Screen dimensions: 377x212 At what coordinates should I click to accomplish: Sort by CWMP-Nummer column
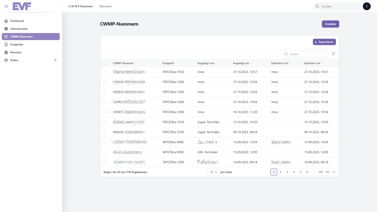tap(124, 63)
